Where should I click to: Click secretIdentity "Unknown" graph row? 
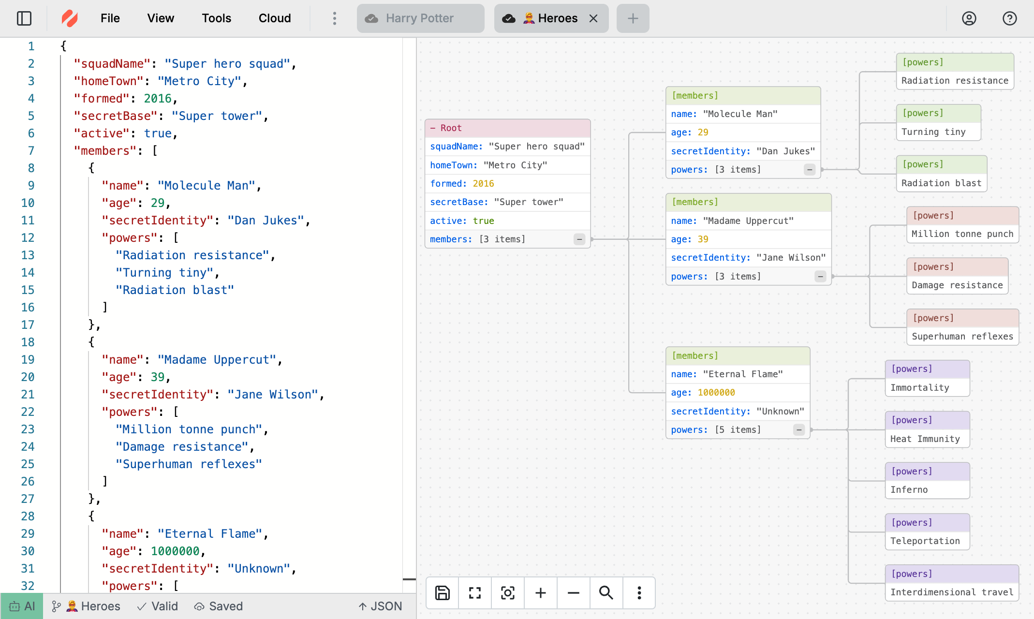(738, 412)
